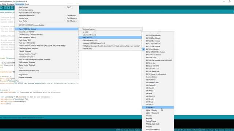The image size is (234, 131).
Task: Expand the Arduino AVR Boards group
Action: [x=110, y=35]
